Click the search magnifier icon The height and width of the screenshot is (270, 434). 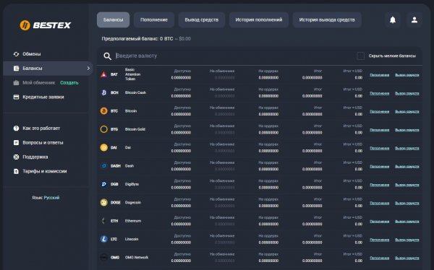click(107, 56)
